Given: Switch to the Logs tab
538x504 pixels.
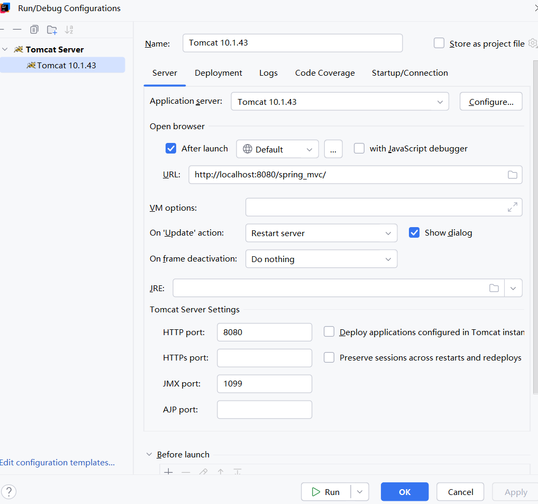Looking at the screenshot, I should click(x=268, y=73).
